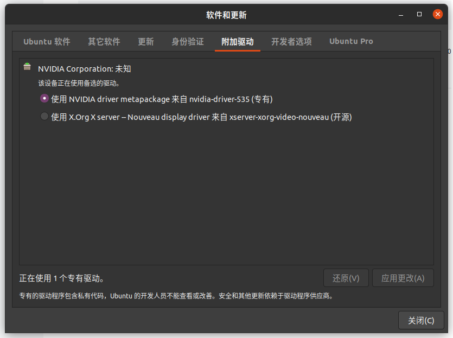
Task: Click the NVIDIA device hardware icon
Action: coord(27,67)
